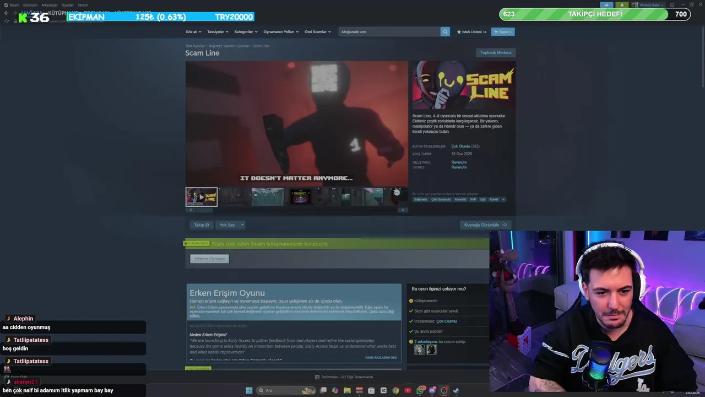The height and width of the screenshot is (397, 705).
Task: Click the '2 arkadaşınız' friends link
Action: tap(426, 342)
